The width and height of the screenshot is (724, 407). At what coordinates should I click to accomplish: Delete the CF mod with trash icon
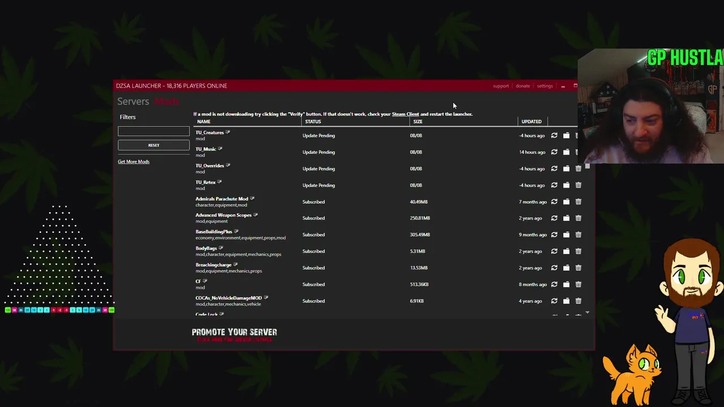[578, 284]
